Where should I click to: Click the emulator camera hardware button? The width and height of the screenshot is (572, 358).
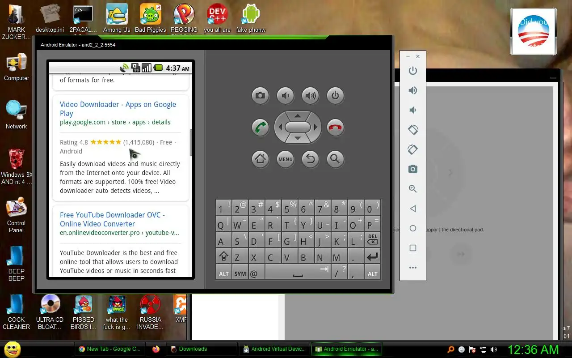(260, 95)
